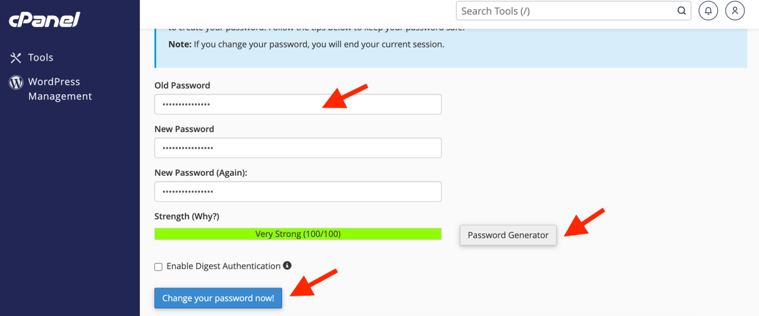
Task: Click the cPanel logo
Action: point(44,20)
